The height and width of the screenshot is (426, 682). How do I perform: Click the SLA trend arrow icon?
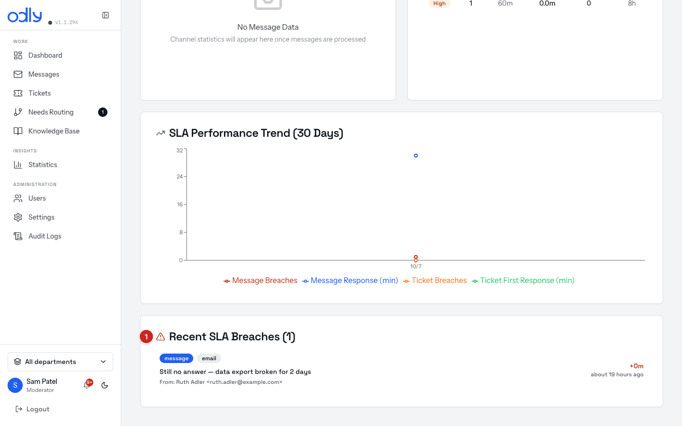click(161, 133)
